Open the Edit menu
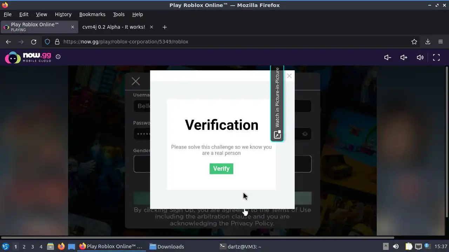 24,14
